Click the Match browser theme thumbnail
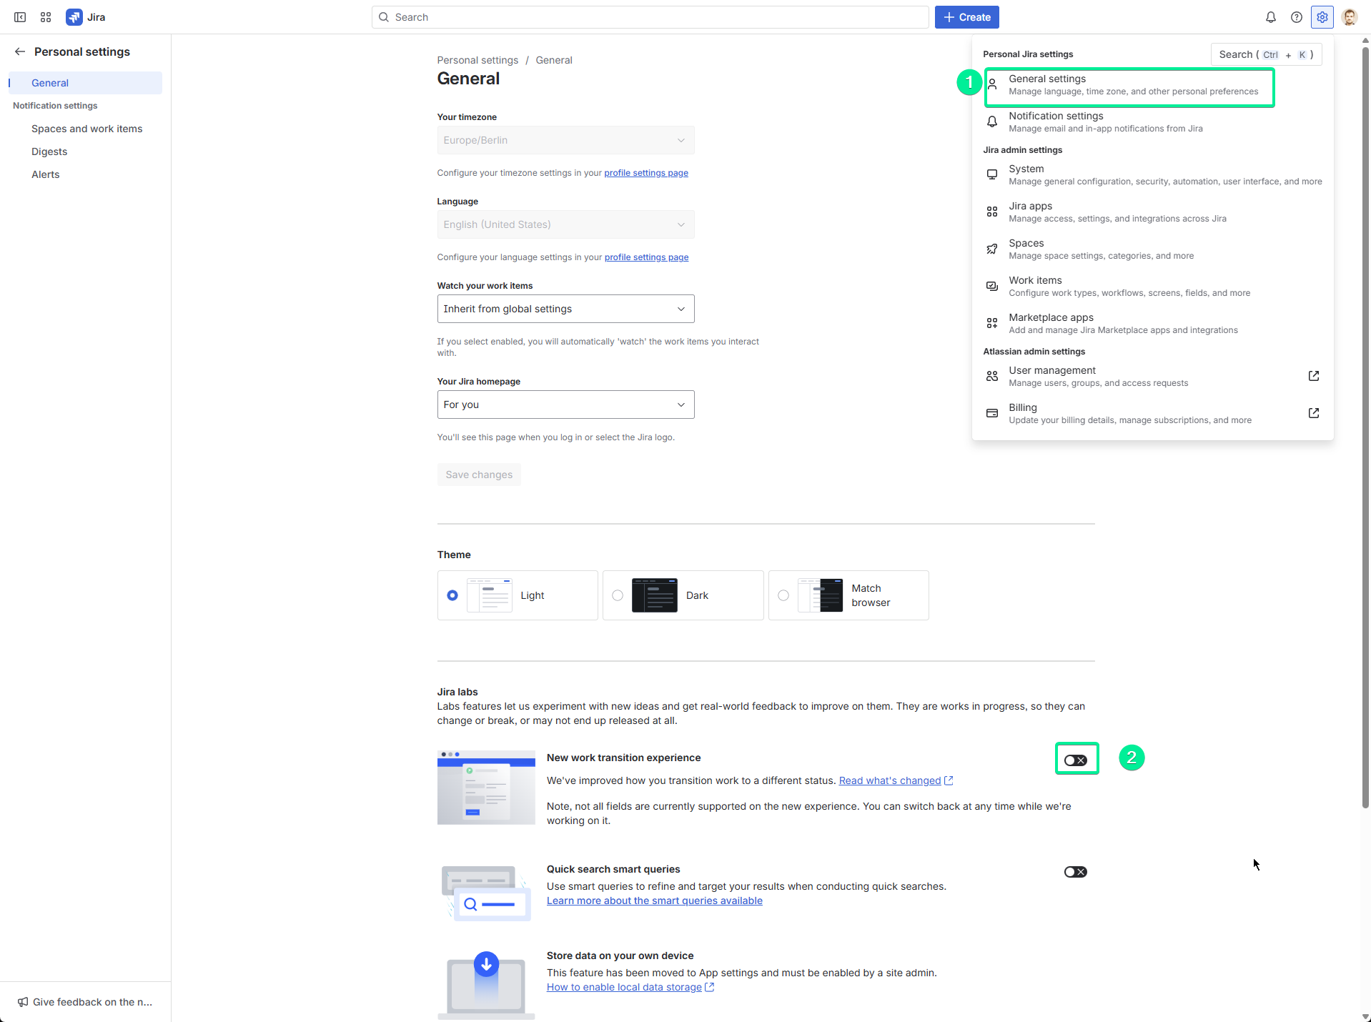This screenshot has width=1371, height=1022. 821,595
